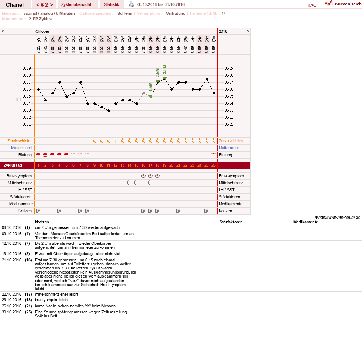Screen dimensions: 362x348
Task: Open the Statistik tab
Action: point(111,4)
